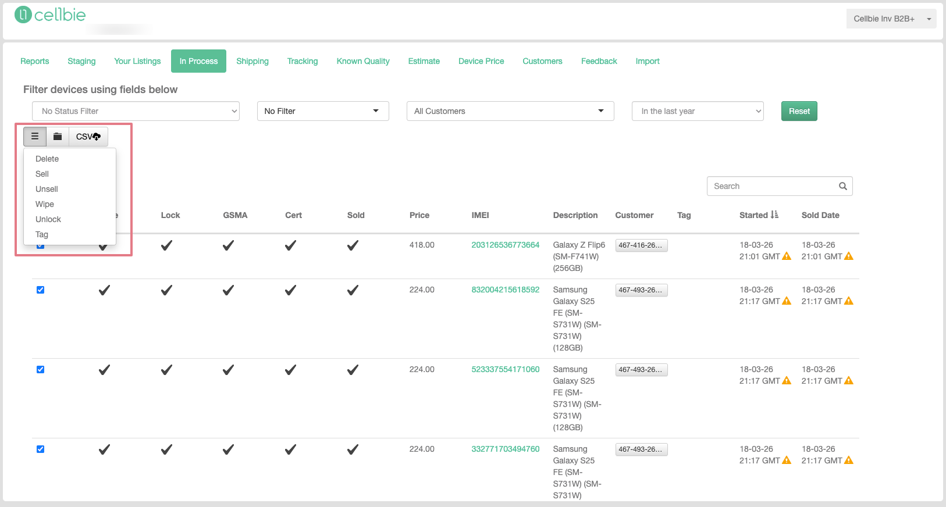Click the green Reset button

pyautogui.click(x=799, y=111)
